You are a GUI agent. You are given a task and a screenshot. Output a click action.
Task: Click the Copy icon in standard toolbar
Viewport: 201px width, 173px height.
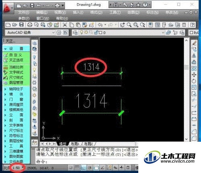click(72, 25)
